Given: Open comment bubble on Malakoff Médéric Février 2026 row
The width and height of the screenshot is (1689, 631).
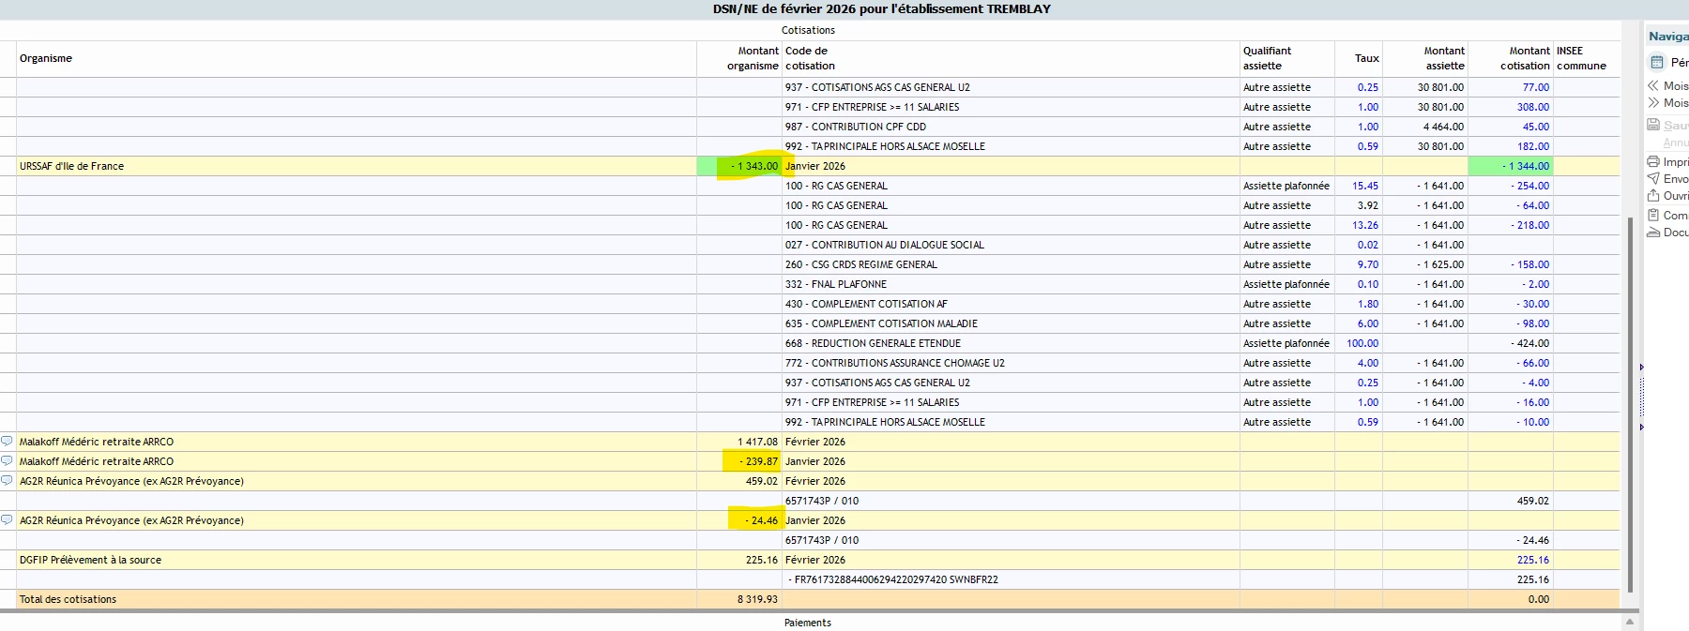Looking at the screenshot, I should tap(8, 441).
